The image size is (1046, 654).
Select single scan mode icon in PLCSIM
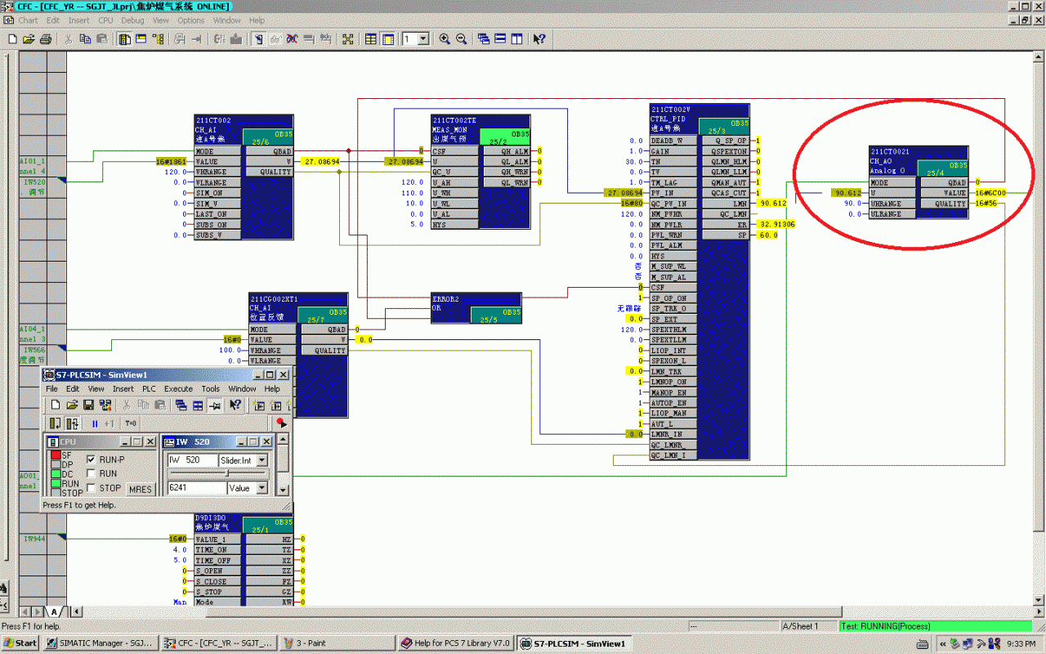pos(56,423)
